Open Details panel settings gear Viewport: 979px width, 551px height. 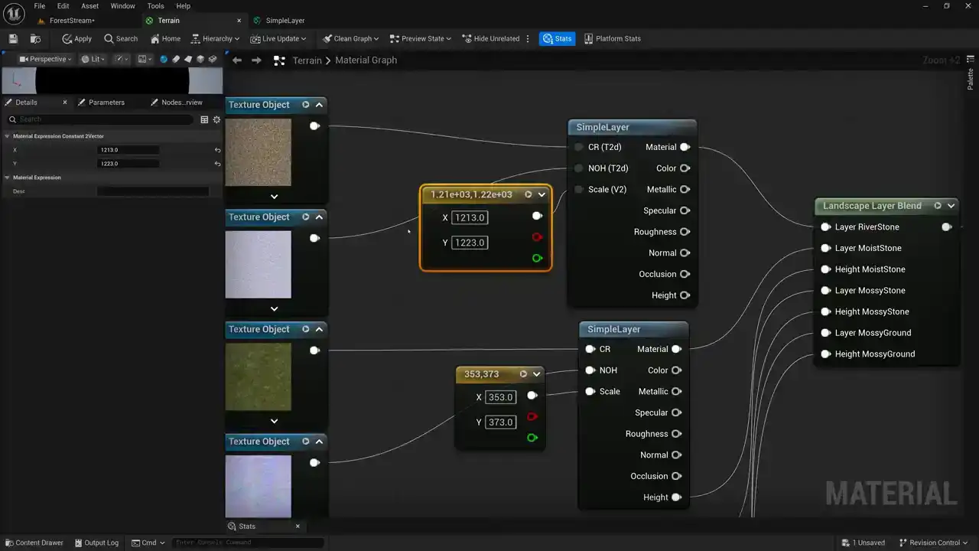(216, 119)
